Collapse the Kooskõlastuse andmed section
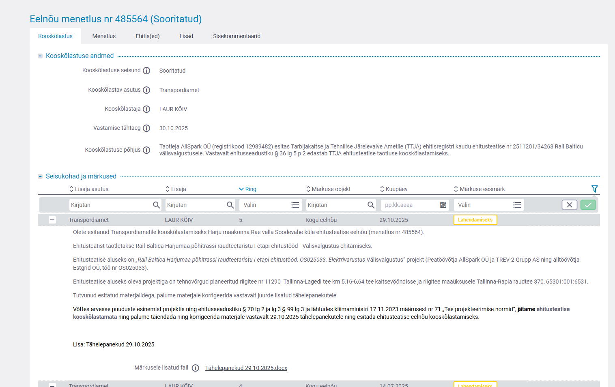Viewport: 615px width, 387px height. coord(40,56)
